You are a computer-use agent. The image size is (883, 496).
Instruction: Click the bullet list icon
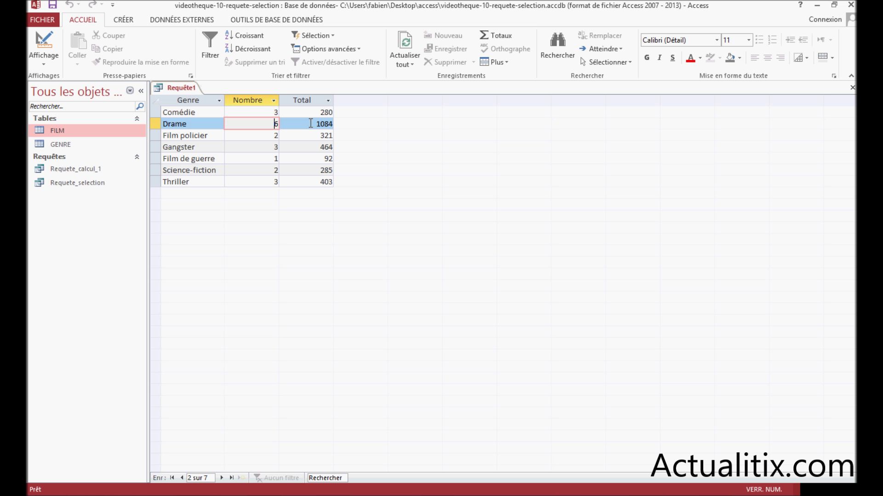coord(759,40)
